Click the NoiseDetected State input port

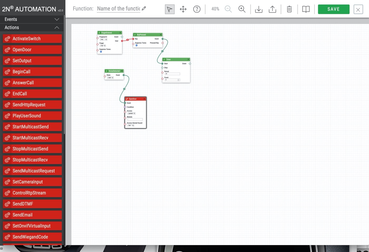105,76
